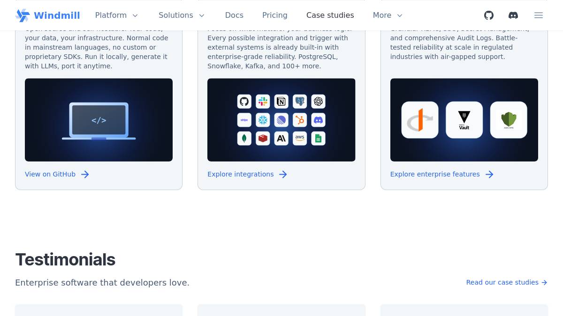Click the Anthropic integration tile
Screen dimensions: 563x316
point(281,139)
